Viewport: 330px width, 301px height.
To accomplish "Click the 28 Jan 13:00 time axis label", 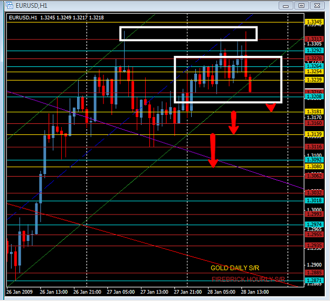I will coord(254,292).
